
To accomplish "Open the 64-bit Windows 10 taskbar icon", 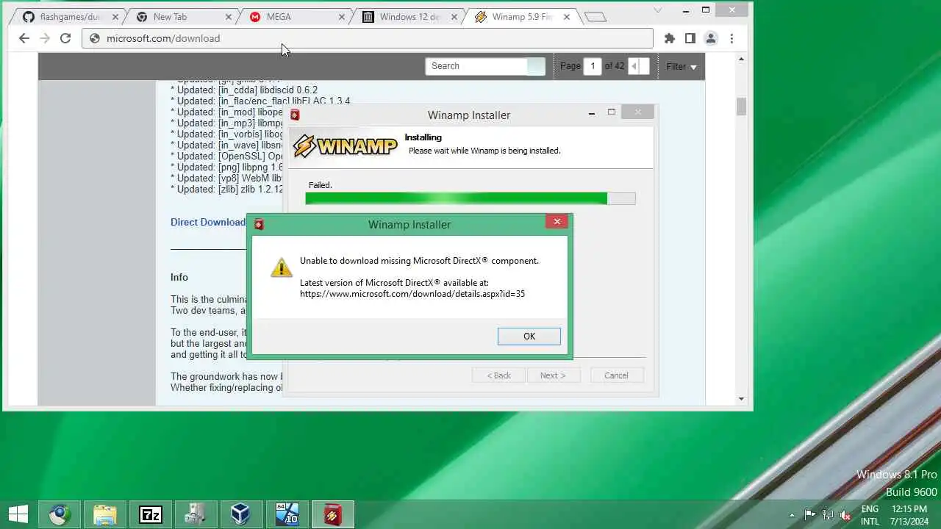I will click(x=287, y=514).
